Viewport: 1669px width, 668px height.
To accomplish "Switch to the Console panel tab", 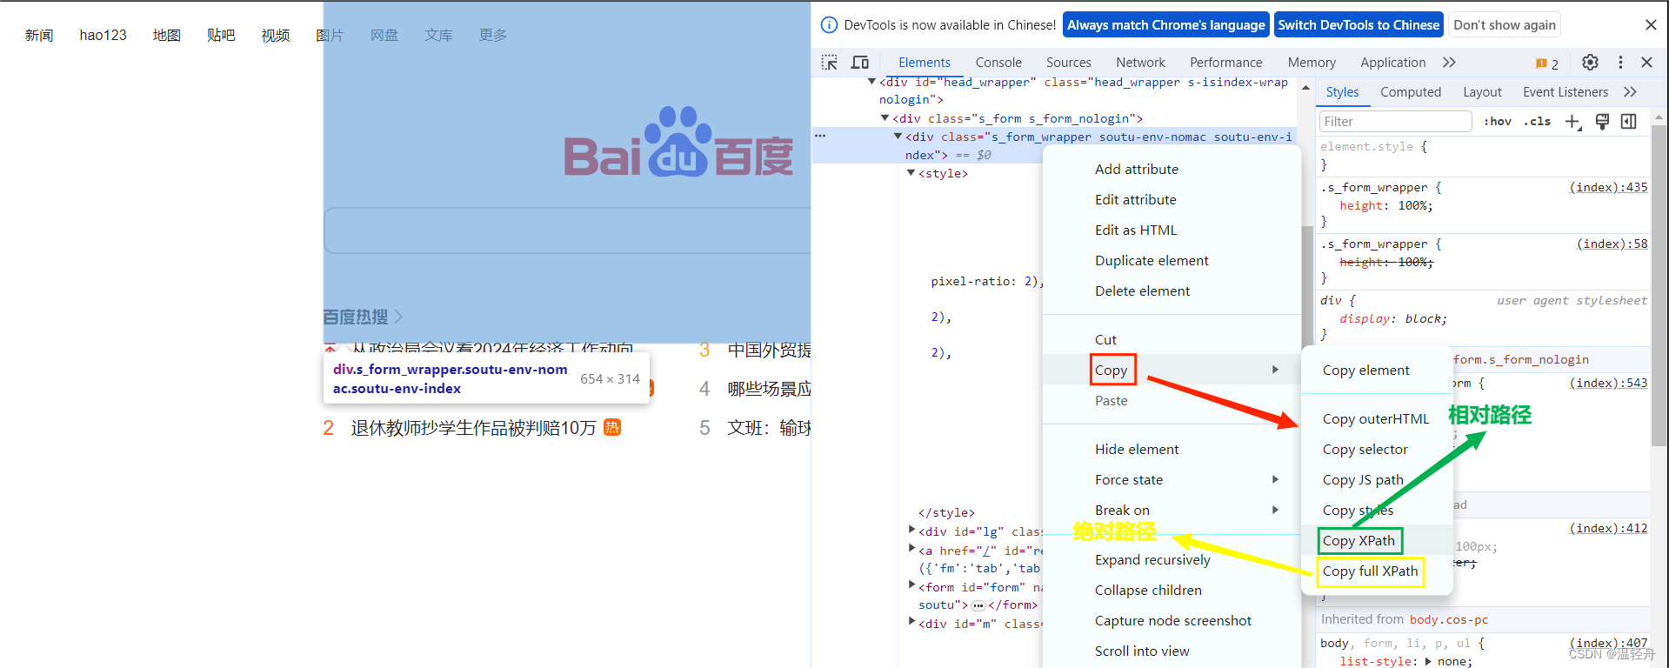I will click(998, 63).
